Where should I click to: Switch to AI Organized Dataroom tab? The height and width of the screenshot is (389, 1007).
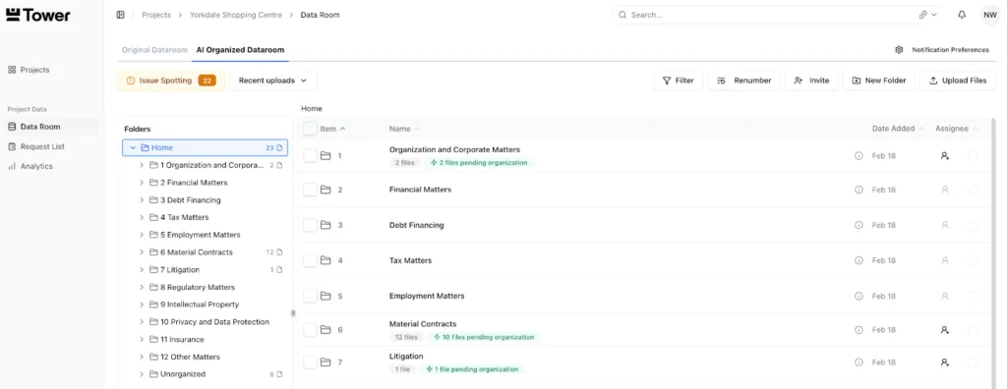pyautogui.click(x=240, y=50)
